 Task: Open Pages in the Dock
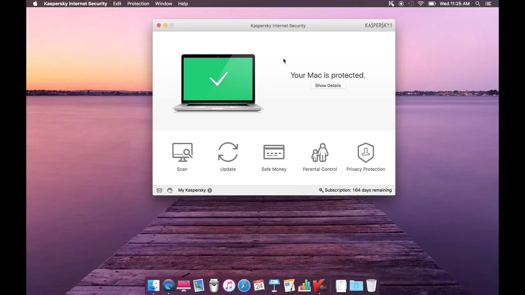tap(289, 285)
